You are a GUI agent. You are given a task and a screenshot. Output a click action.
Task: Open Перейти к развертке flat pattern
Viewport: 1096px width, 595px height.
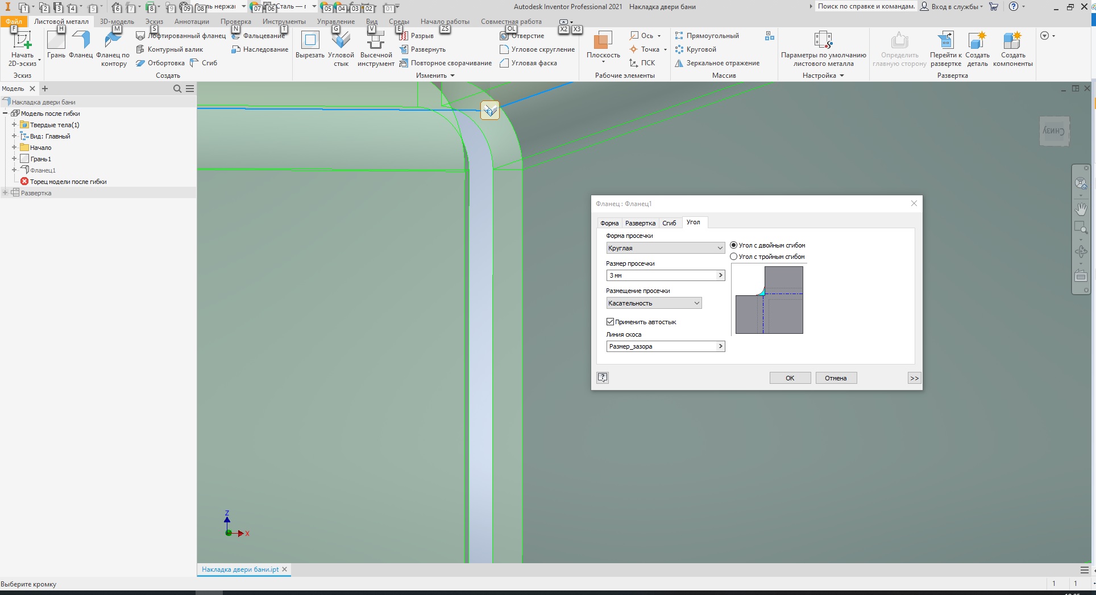[945, 43]
